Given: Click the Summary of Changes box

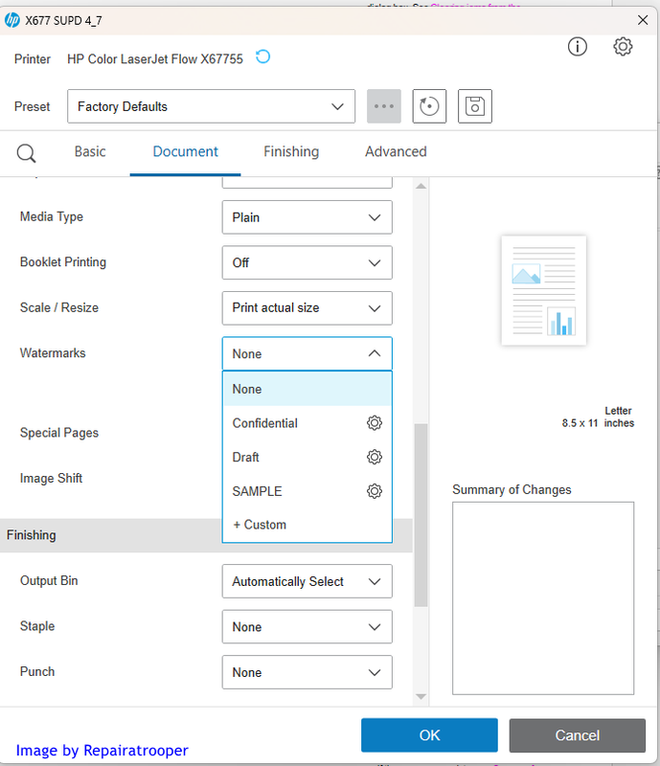Looking at the screenshot, I should [543, 597].
